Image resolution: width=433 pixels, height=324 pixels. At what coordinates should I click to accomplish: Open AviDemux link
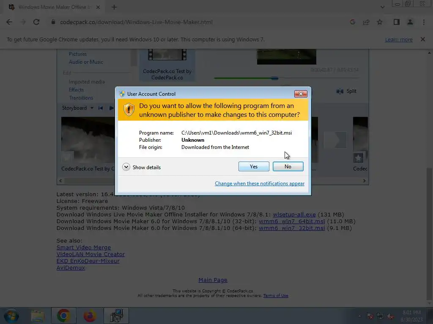point(71,267)
